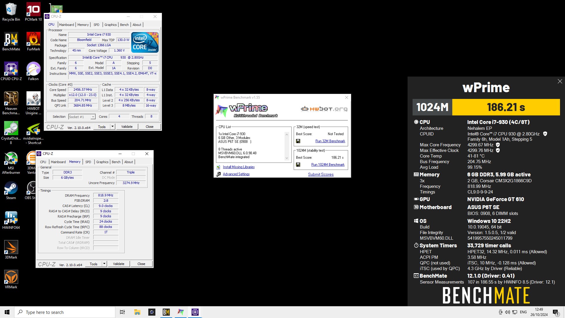The height and width of the screenshot is (318, 565).
Task: Click down arrow of wPrime CPU List scrollbar
Action: pyautogui.click(x=287, y=158)
